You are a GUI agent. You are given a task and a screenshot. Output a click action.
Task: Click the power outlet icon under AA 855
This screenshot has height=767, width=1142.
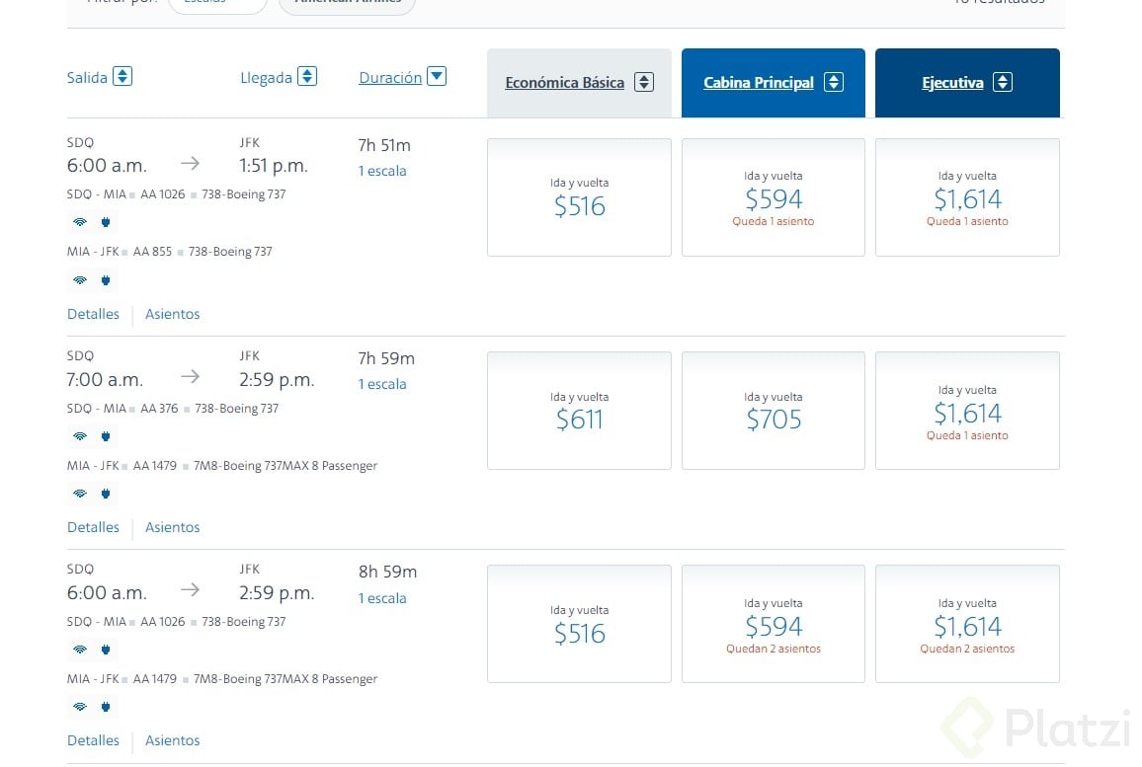[105, 280]
